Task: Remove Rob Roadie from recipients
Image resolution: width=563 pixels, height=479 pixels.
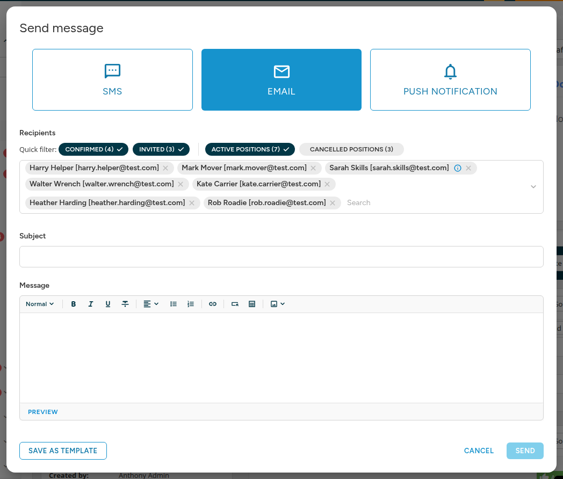Action: (333, 203)
